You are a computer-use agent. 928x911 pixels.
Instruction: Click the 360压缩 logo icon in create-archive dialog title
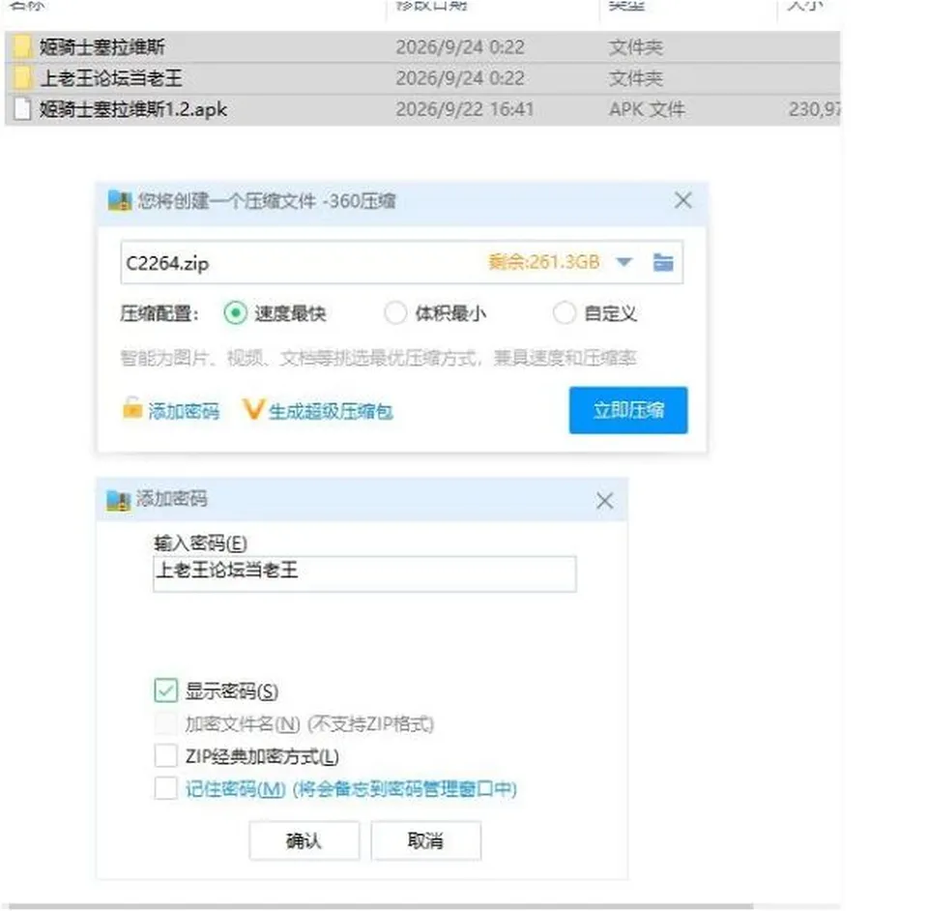point(120,201)
